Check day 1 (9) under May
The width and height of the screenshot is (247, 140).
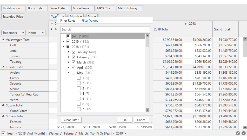(x=79, y=78)
